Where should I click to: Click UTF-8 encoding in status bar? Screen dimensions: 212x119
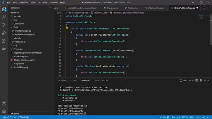pos(185,117)
